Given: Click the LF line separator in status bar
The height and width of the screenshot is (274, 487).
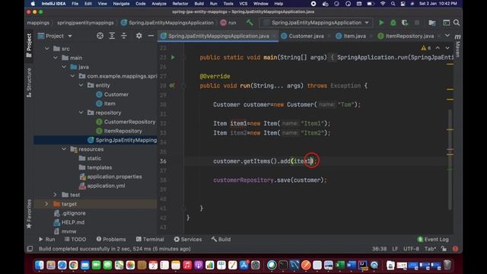Looking at the screenshot, I should point(395,249).
